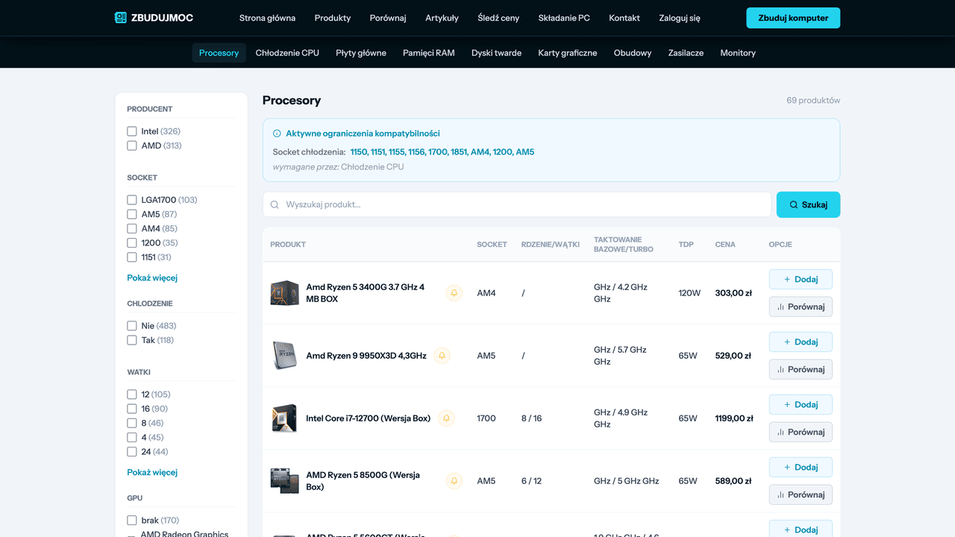Check the cooling filter option Tak

pyautogui.click(x=132, y=340)
